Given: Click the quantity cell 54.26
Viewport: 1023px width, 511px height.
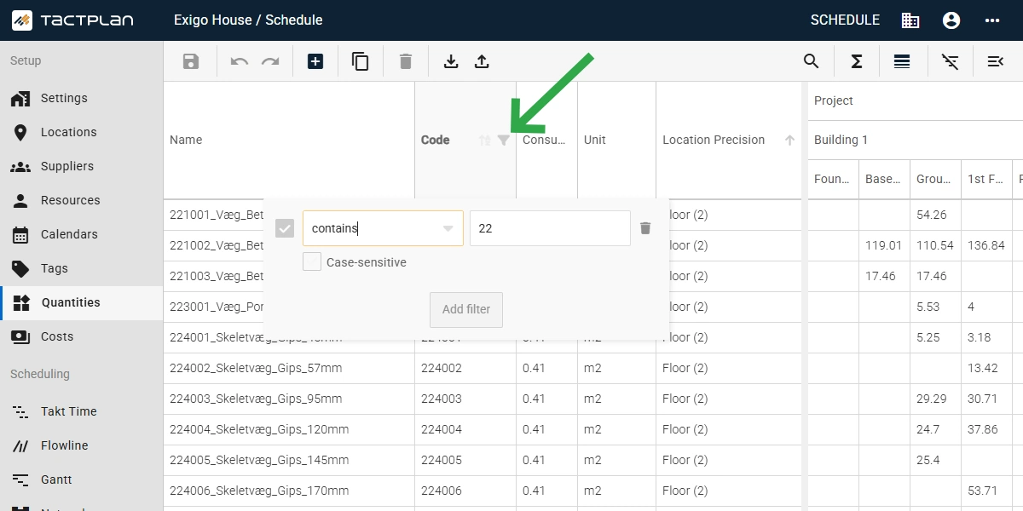Looking at the screenshot, I should coord(935,215).
